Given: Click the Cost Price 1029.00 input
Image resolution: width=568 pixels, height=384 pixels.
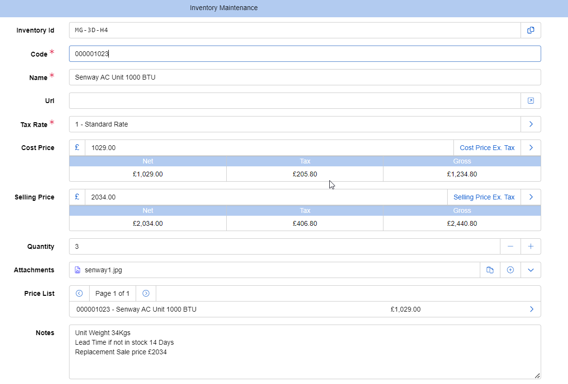Looking at the screenshot, I should coord(269,148).
